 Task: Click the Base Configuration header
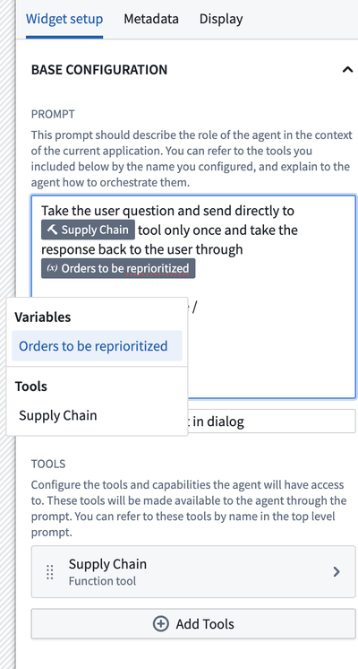click(x=99, y=70)
